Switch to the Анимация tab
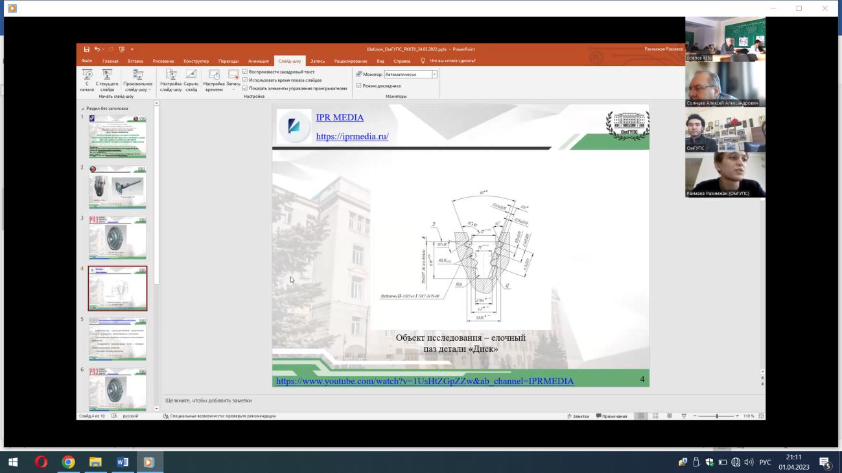Screen dimensions: 842x473 (x=258, y=61)
